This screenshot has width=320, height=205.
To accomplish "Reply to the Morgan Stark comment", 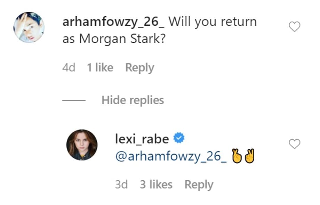I will click(139, 68).
